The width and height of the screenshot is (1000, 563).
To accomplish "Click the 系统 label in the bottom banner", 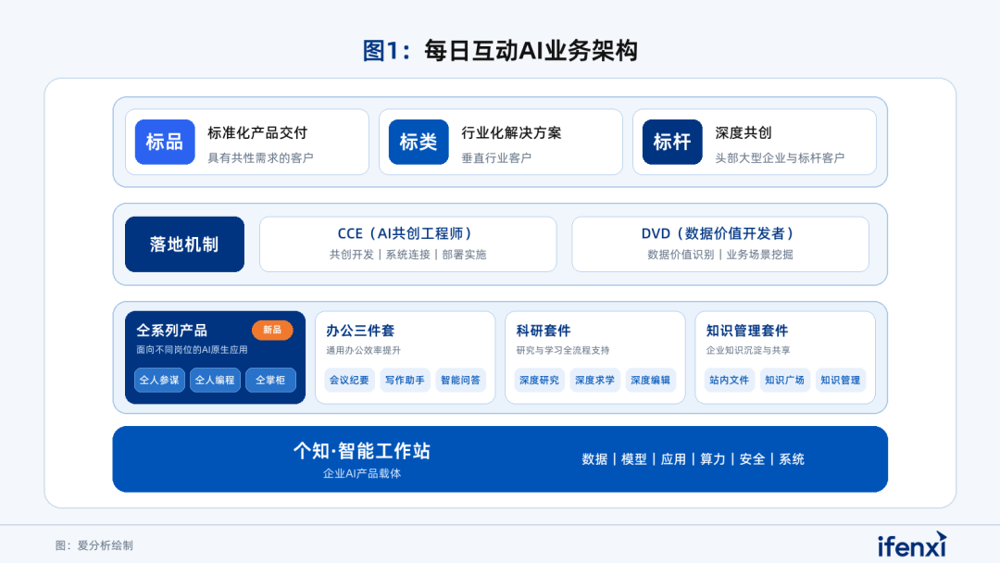I will coord(792,459).
